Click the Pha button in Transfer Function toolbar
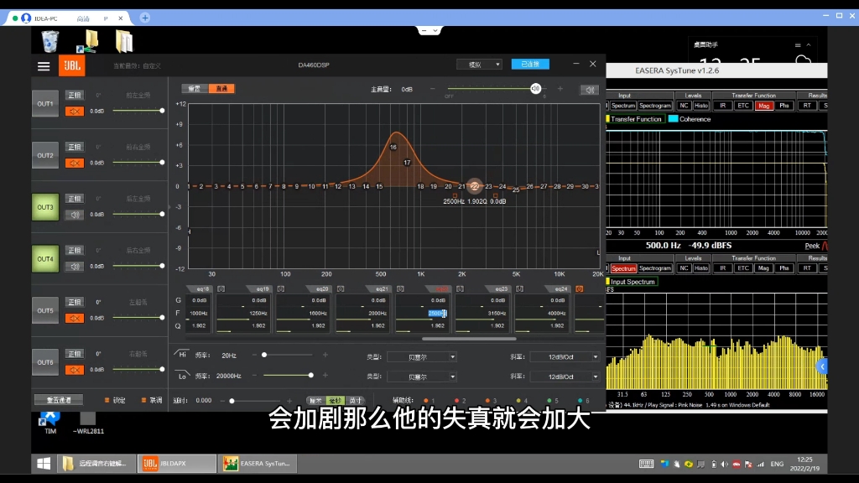The width and height of the screenshot is (859, 483). click(x=786, y=105)
